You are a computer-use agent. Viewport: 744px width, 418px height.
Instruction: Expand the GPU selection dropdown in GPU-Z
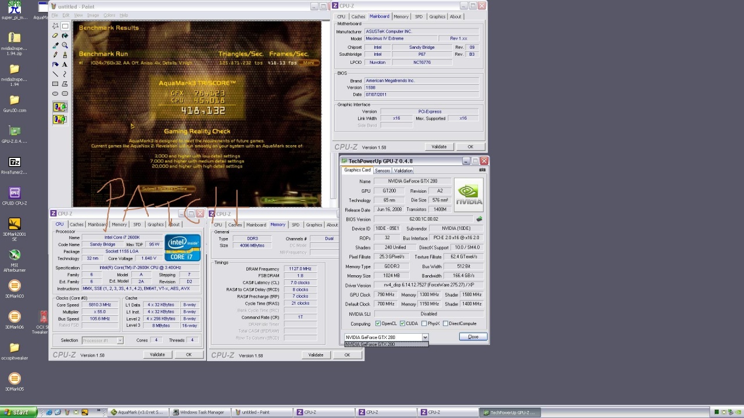[425, 337]
